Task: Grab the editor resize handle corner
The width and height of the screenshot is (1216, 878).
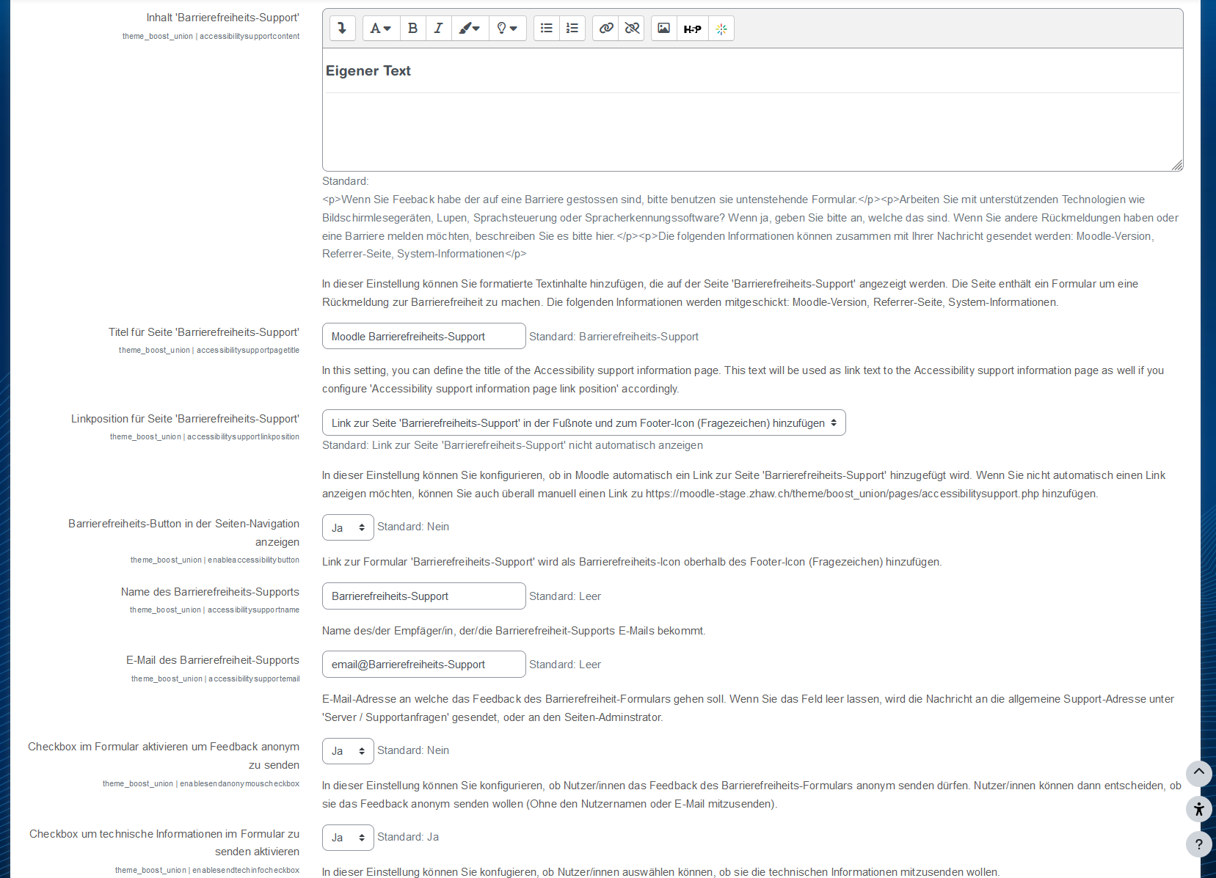Action: click(1177, 165)
